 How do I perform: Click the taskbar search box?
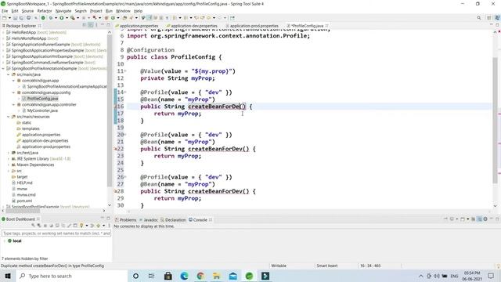pyautogui.click(x=71, y=276)
